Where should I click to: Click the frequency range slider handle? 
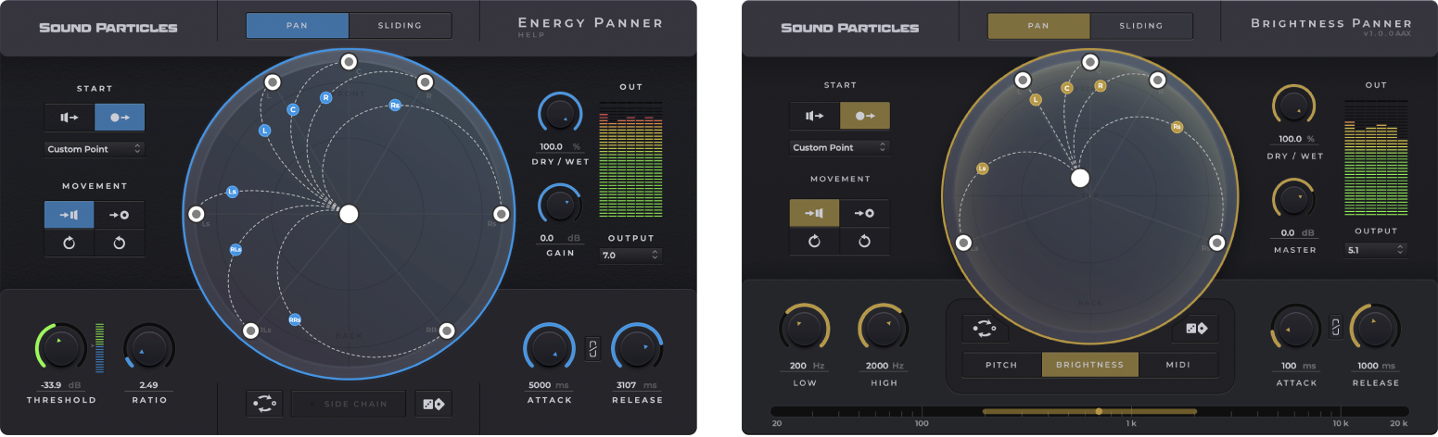1099,411
